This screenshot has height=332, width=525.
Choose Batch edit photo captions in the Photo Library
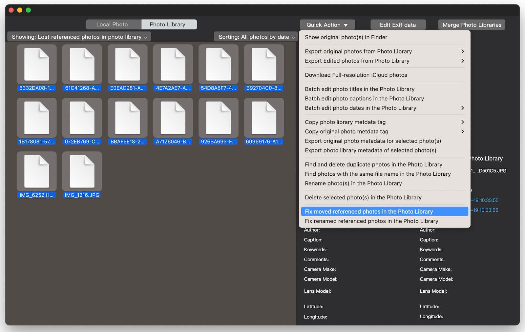(x=385, y=99)
